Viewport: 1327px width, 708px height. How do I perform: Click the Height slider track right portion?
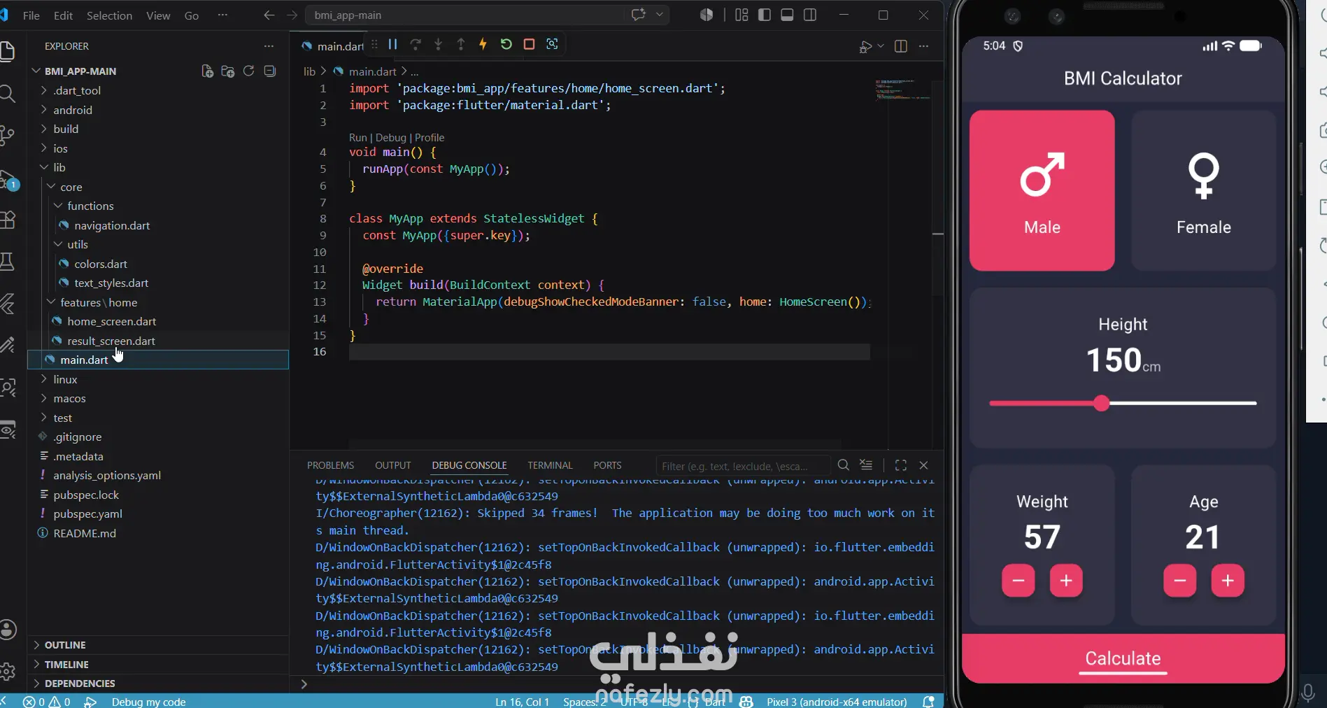tap(1183, 403)
